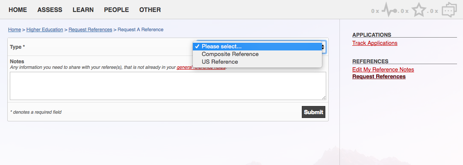
Task: Open the PEOPLE menu
Action: coord(116,10)
